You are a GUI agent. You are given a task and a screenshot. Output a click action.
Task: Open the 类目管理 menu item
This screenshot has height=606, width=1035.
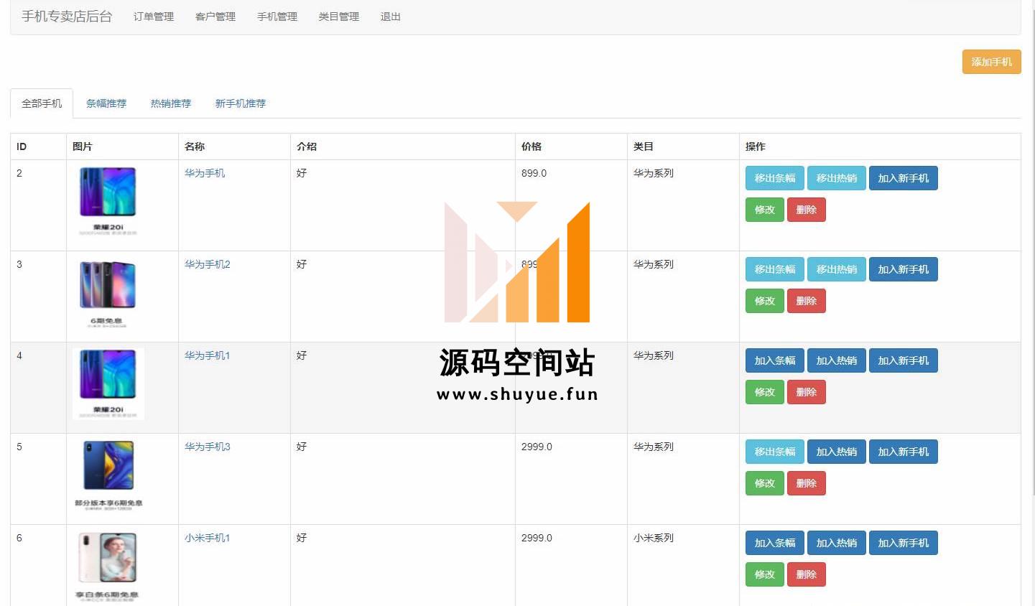(339, 17)
